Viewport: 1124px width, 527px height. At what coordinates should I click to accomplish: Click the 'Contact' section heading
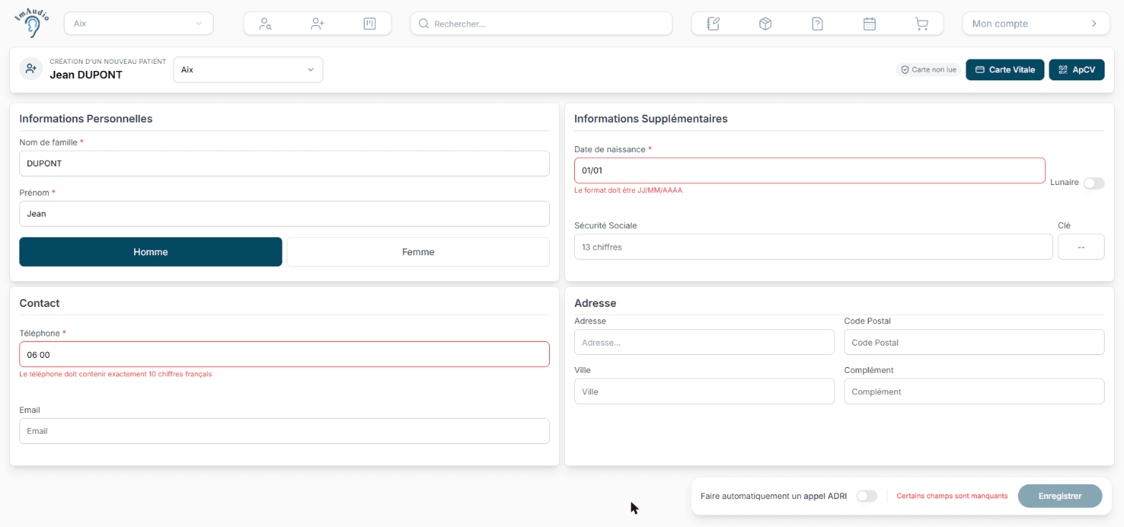coord(39,303)
